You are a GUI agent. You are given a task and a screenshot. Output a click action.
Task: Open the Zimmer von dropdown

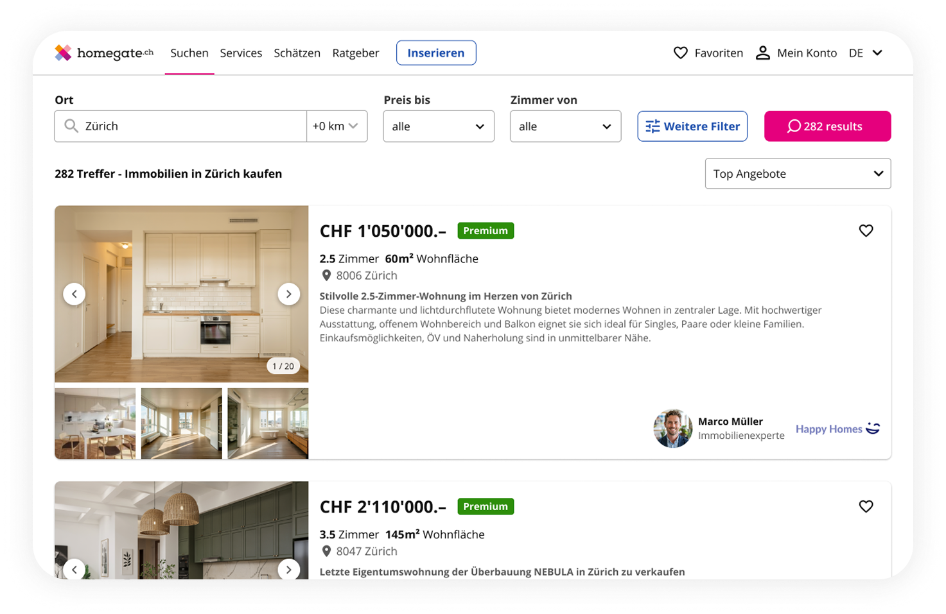[x=565, y=126]
